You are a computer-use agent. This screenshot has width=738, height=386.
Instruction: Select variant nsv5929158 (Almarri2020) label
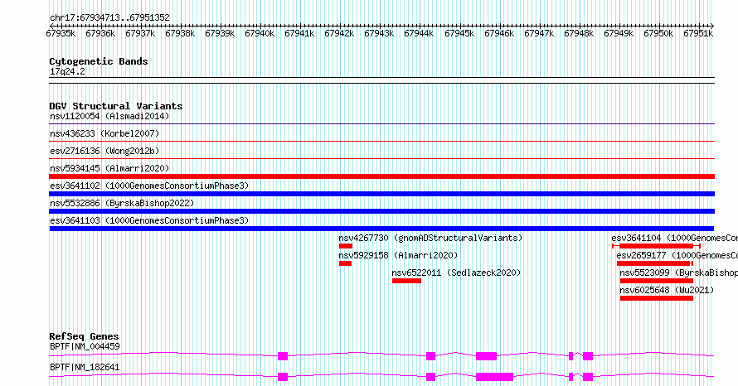pos(398,255)
